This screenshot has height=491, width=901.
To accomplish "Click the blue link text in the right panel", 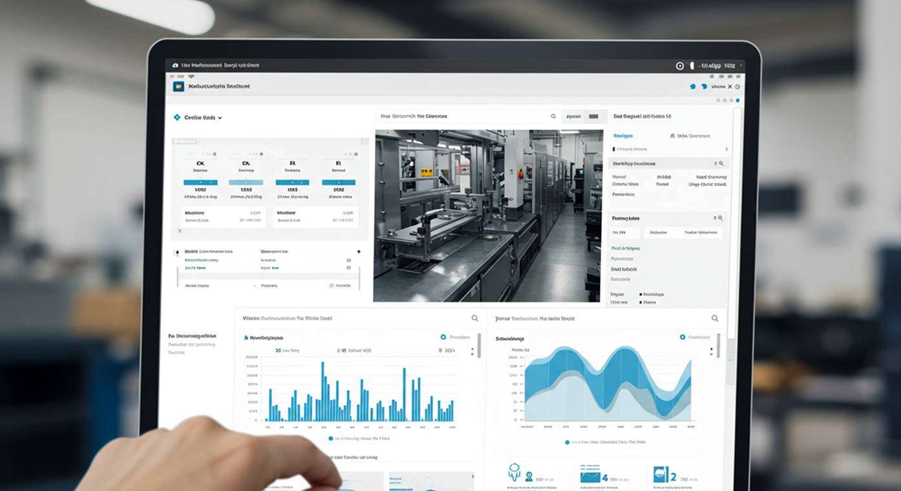I will point(625,248).
